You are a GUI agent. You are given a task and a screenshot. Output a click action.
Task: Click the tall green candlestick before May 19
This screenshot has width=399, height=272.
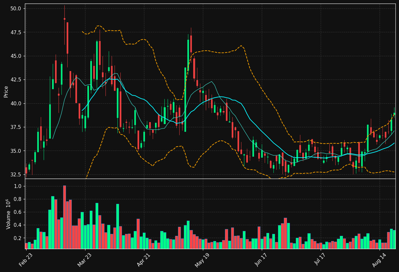[185, 99]
